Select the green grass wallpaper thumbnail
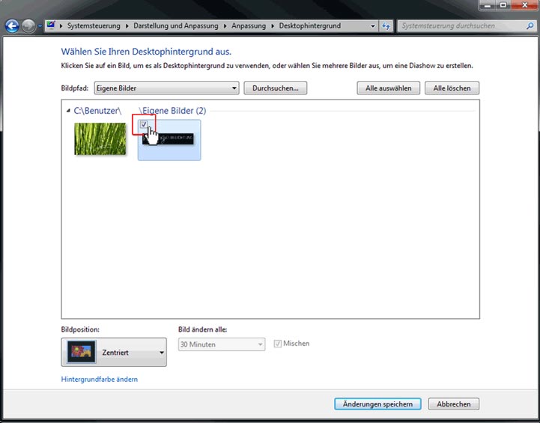 click(100, 139)
